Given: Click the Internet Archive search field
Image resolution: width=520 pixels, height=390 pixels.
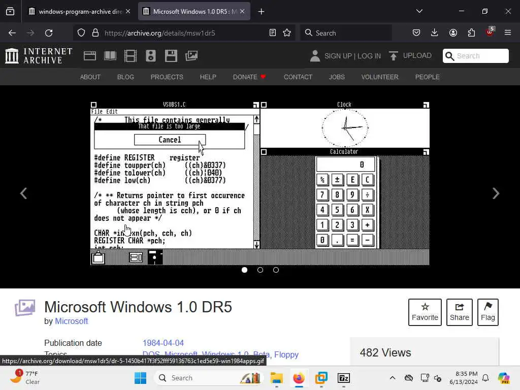Looking at the screenshot, I should (x=475, y=56).
